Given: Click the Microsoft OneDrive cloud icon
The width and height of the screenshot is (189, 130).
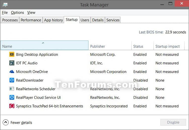Looking at the screenshot, I should click(12, 72).
